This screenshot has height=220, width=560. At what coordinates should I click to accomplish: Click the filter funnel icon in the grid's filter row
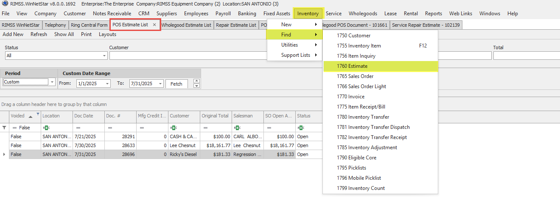5,127
